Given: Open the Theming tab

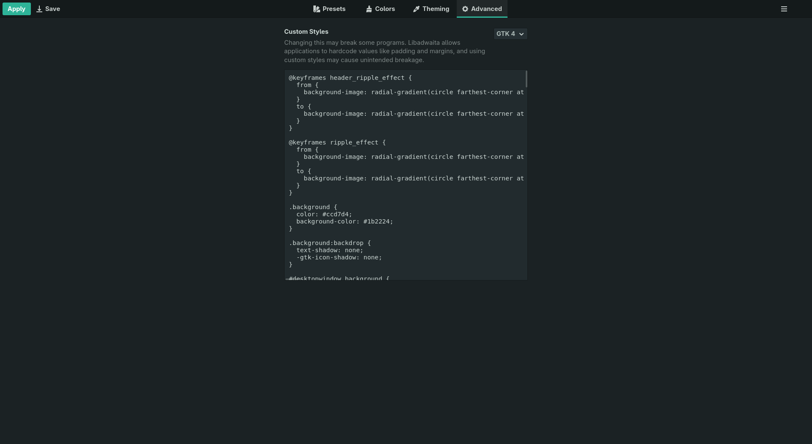Looking at the screenshot, I should click(x=431, y=9).
